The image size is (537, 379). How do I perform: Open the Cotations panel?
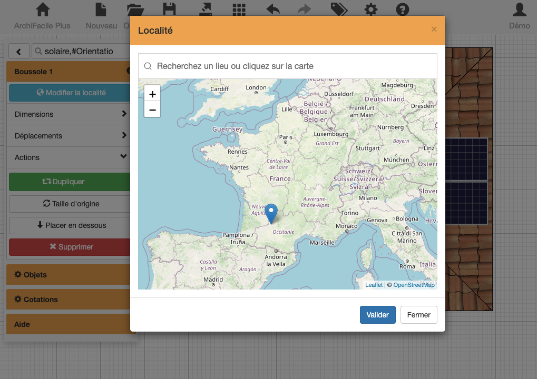(x=69, y=300)
